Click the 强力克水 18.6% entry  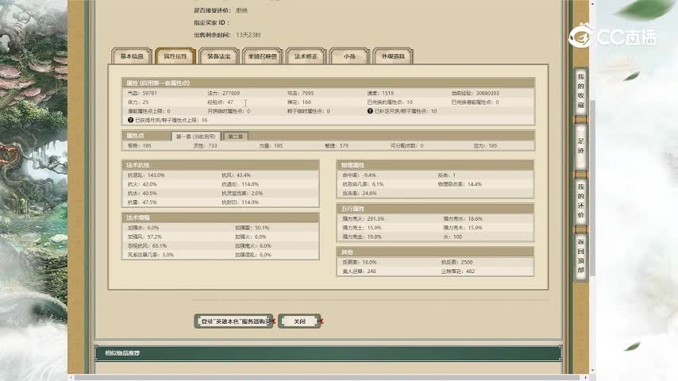(x=463, y=219)
